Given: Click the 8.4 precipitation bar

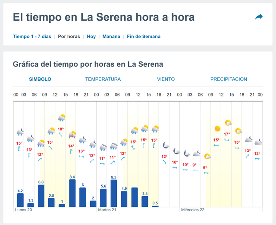Looking at the screenshot, I should pyautogui.click(x=72, y=193).
